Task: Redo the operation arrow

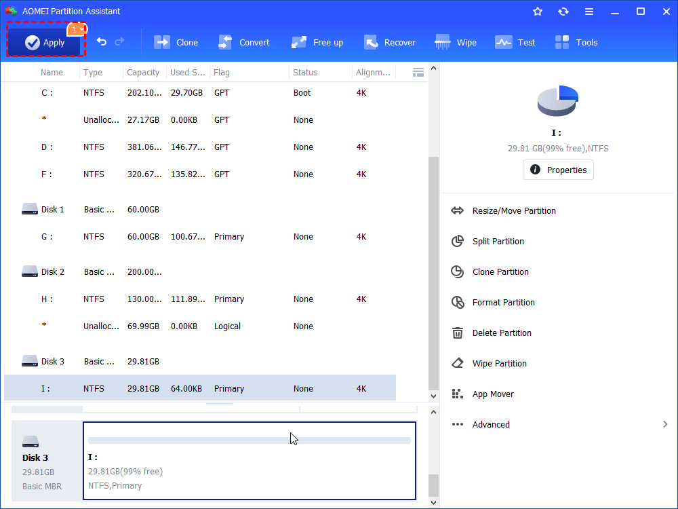Action: pos(119,42)
